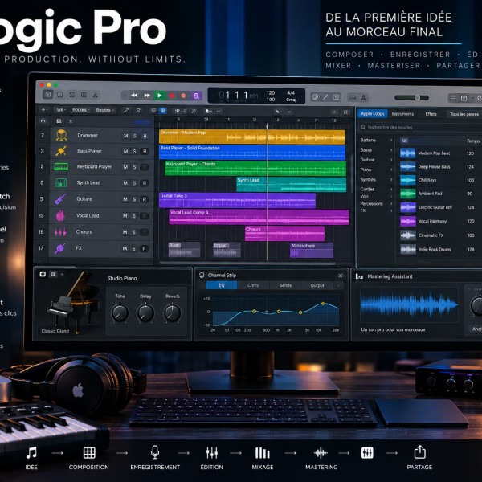Screen dimensions: 482x482
Task: Record-enable the FX track
Action: [144, 249]
